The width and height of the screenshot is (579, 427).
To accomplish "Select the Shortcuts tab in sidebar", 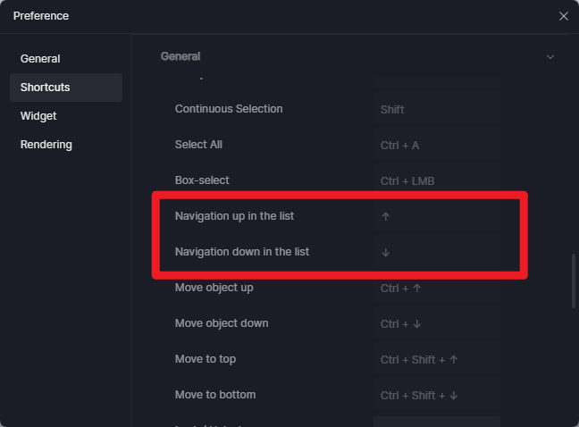I will 66,88.
